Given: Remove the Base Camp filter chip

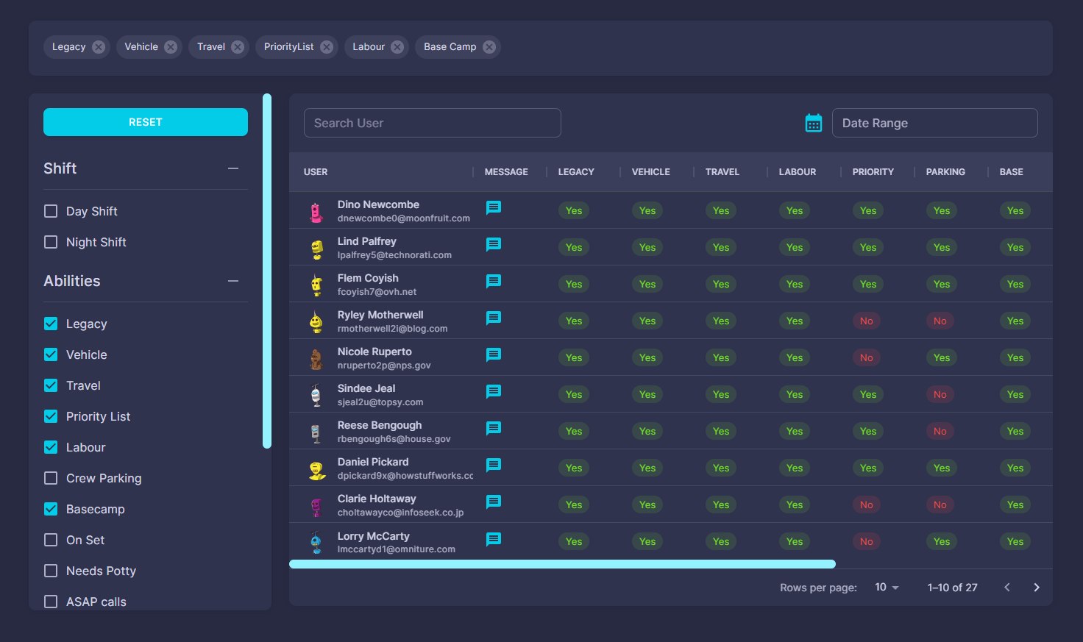Looking at the screenshot, I should [x=489, y=47].
